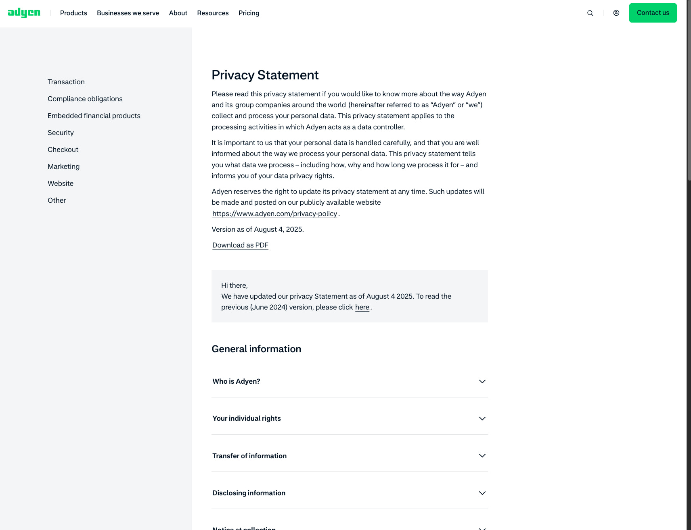Click the 'here' previous version link
Screen dimensions: 691x530
[x=362, y=307]
